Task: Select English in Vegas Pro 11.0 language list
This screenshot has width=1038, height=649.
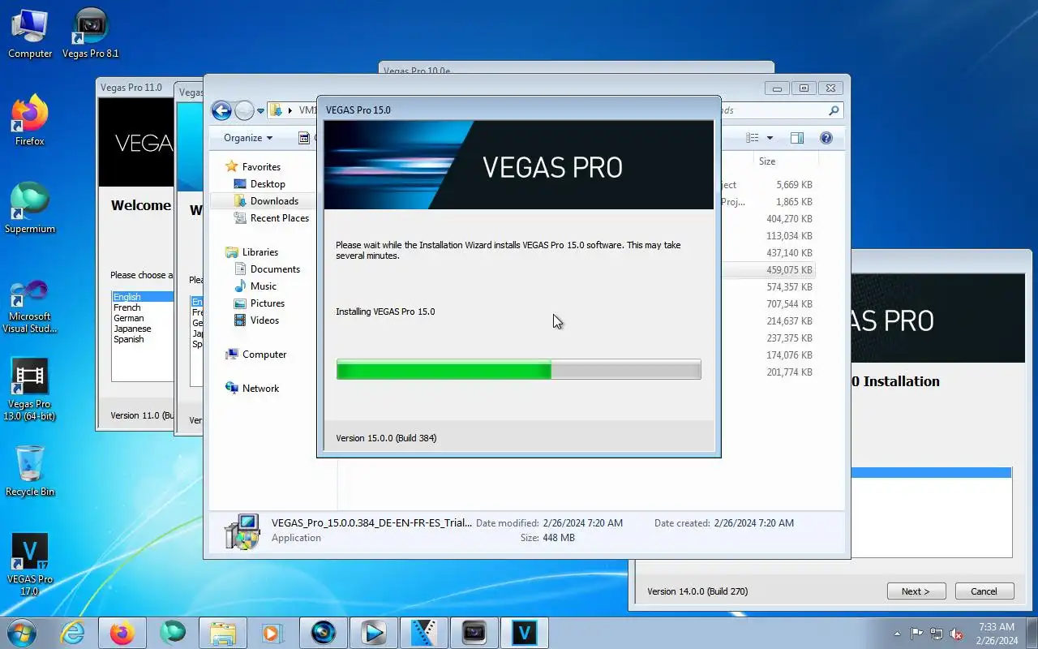Action: click(142, 297)
